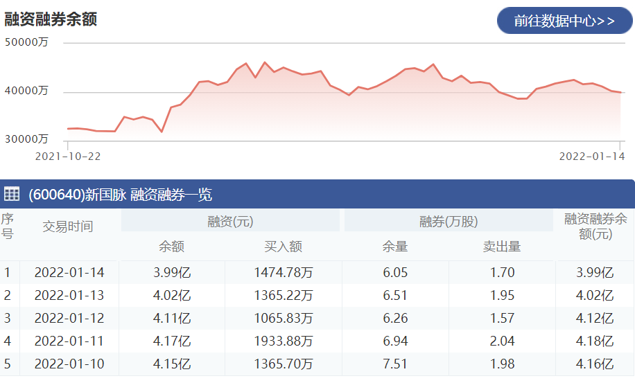
Task: Click the 50000万 axis label
Action: point(26,42)
